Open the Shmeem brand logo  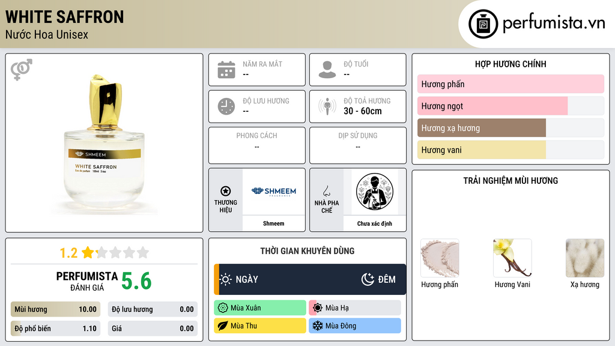coord(274,192)
